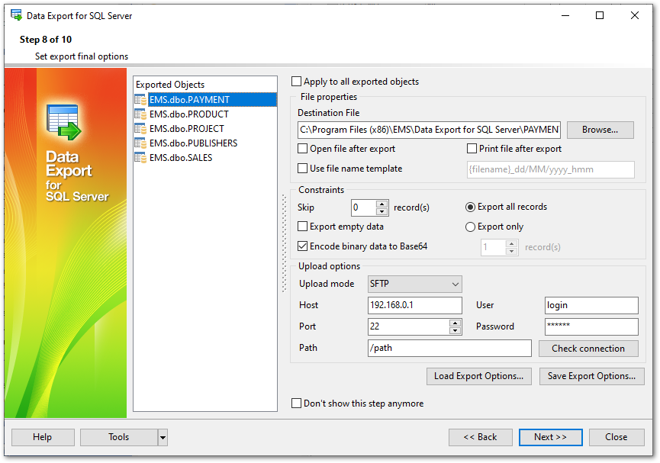The height and width of the screenshot is (463, 660).
Task: Click the Data Export app icon in title bar
Action: pyautogui.click(x=16, y=15)
